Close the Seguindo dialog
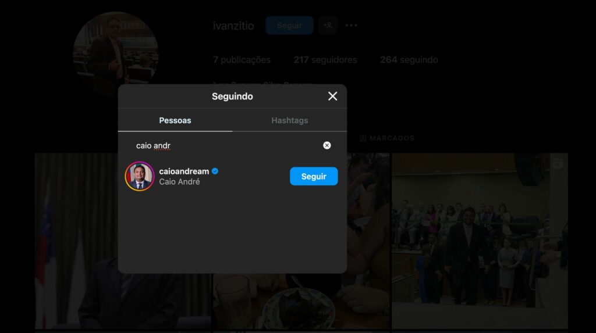Viewport: 596px width, 333px height. (332, 96)
